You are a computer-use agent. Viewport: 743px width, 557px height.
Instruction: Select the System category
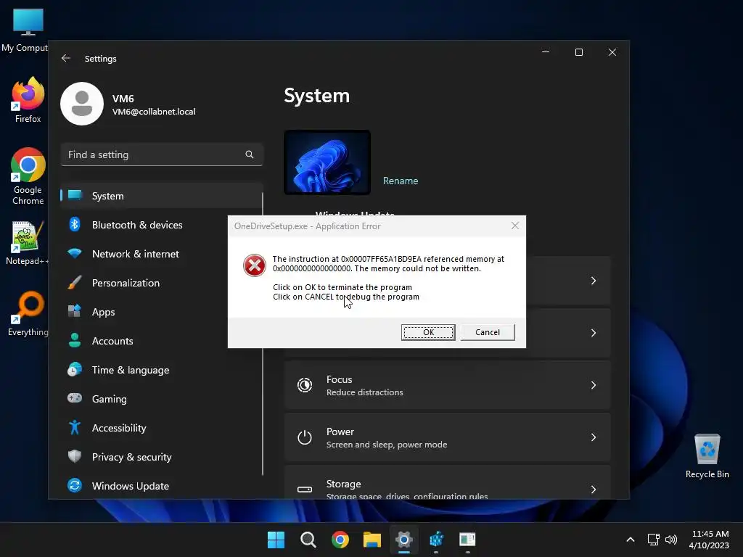[161, 196]
